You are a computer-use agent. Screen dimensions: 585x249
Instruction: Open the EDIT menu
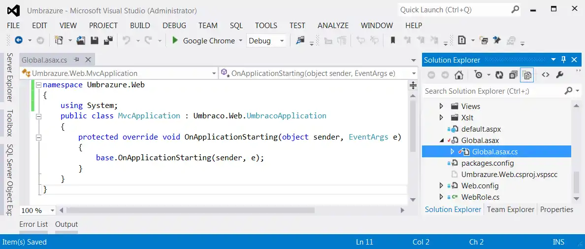39,25
